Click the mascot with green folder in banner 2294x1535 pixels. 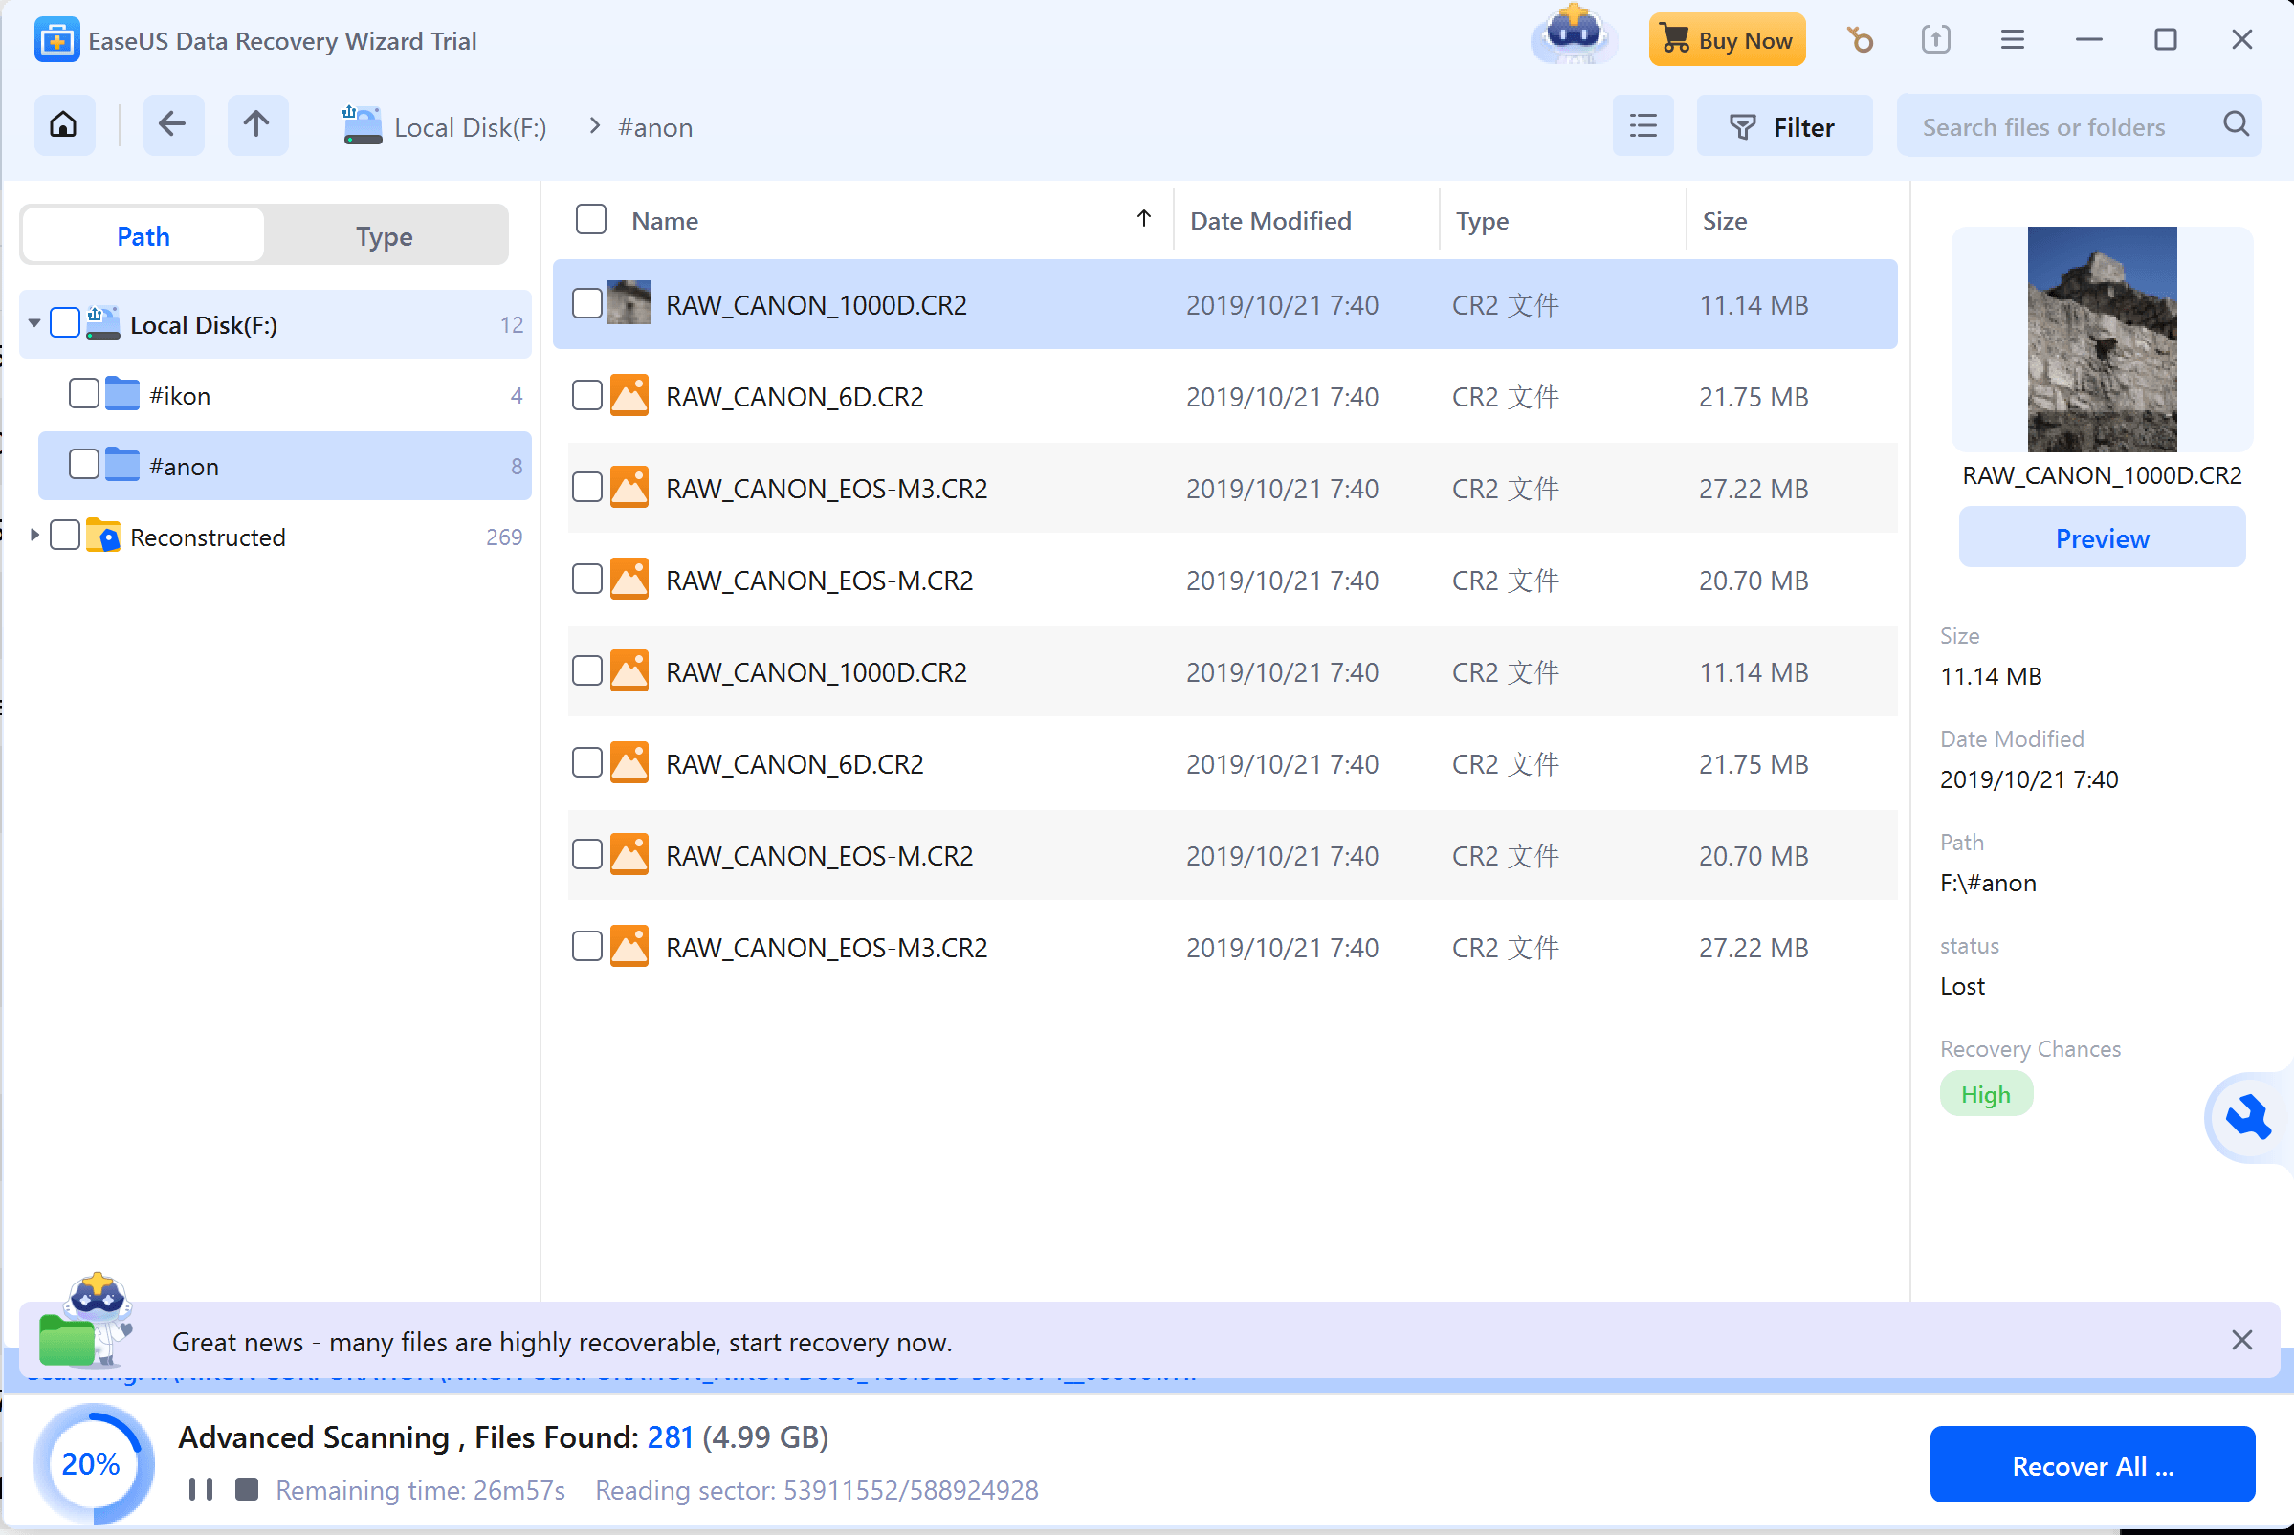pos(86,1322)
